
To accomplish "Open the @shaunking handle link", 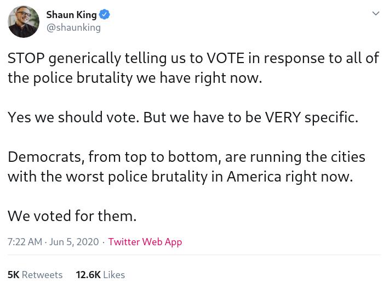I will click(x=73, y=27).
